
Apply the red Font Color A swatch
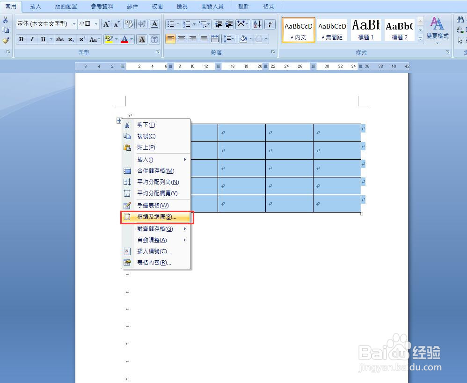pos(124,39)
